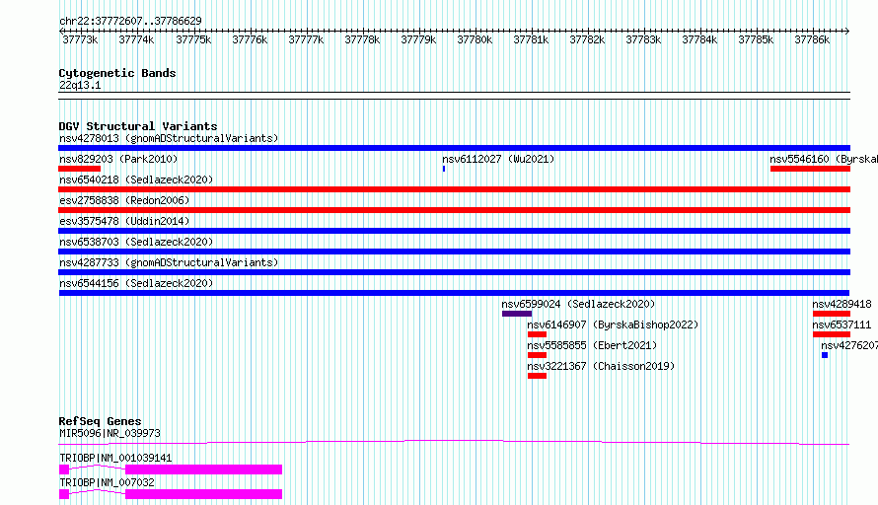The height and width of the screenshot is (505, 878).
Task: Open nsv829203 (Park2010) variant label
Action: click(118, 159)
